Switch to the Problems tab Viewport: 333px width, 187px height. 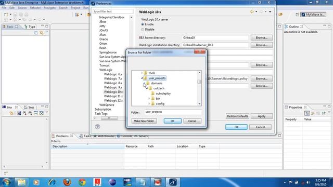point(62,136)
